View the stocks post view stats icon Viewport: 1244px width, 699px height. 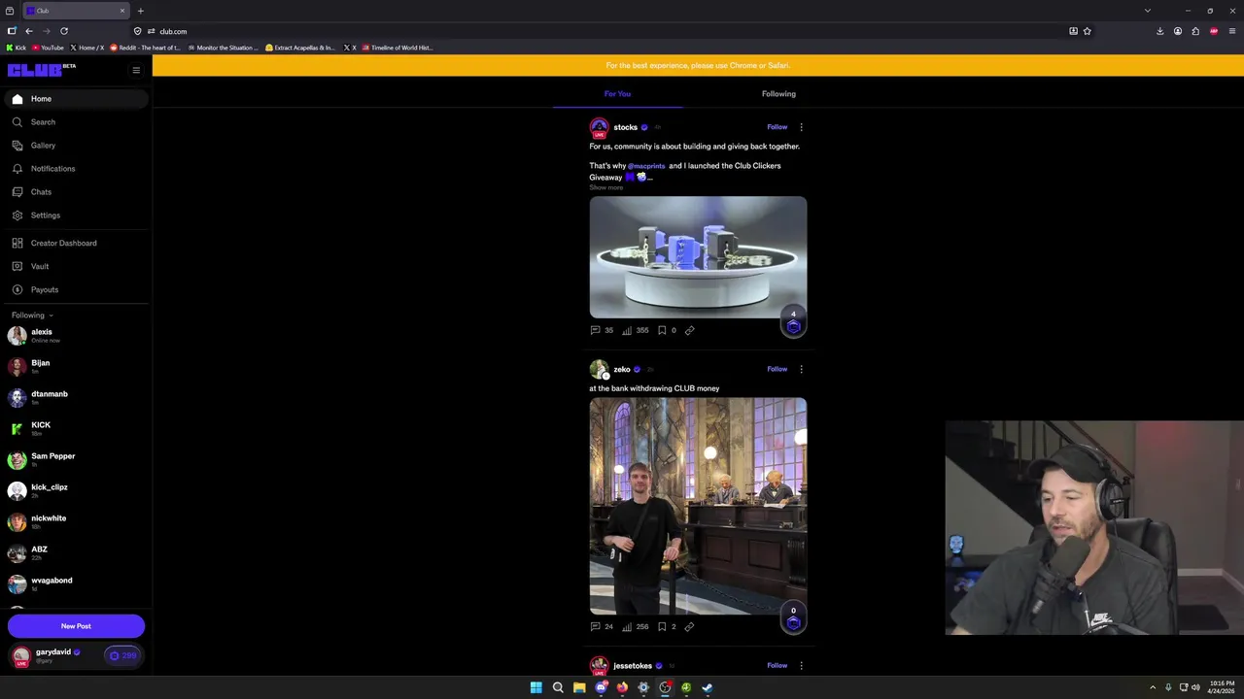pos(627,330)
